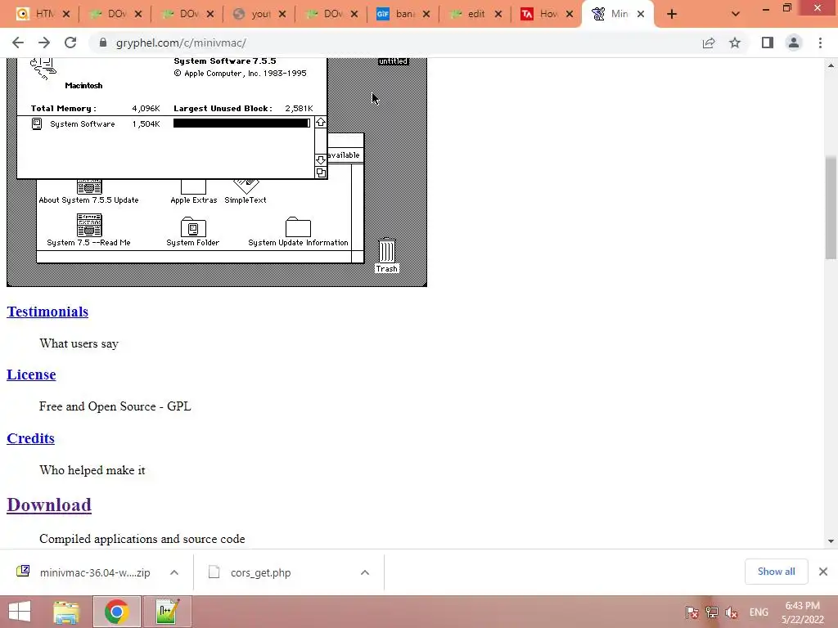
Task: Click the Chrome taskbar icon
Action: pyautogui.click(x=116, y=612)
